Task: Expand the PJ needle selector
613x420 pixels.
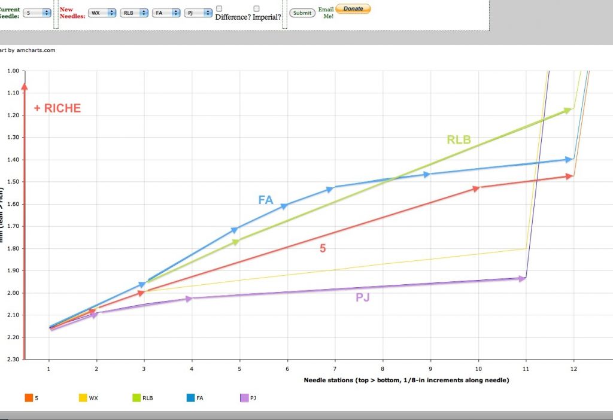Action: coord(198,13)
